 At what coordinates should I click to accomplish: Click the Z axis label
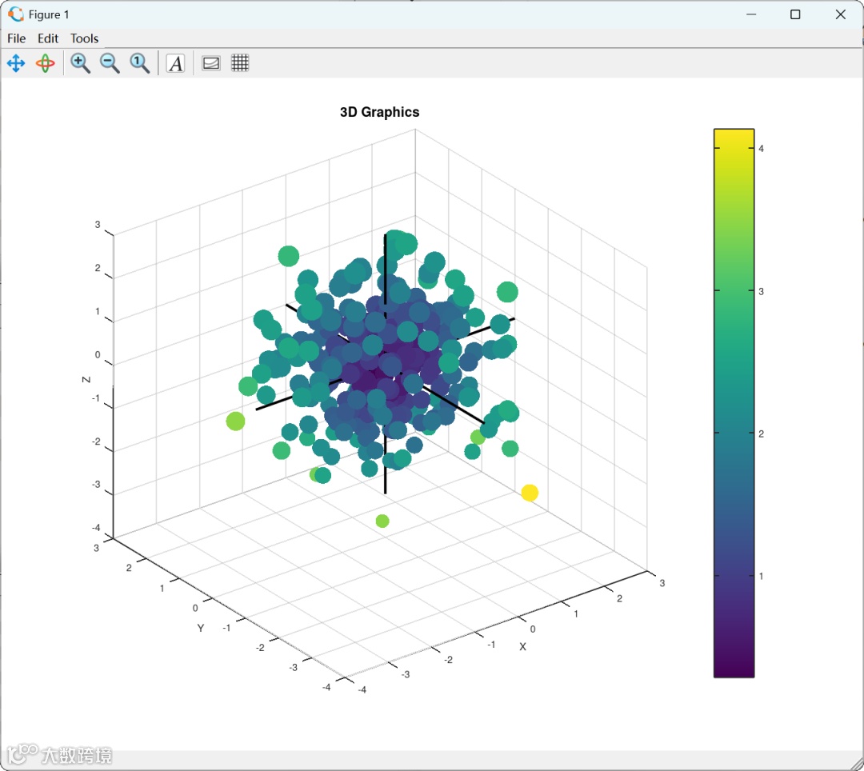[x=86, y=379]
